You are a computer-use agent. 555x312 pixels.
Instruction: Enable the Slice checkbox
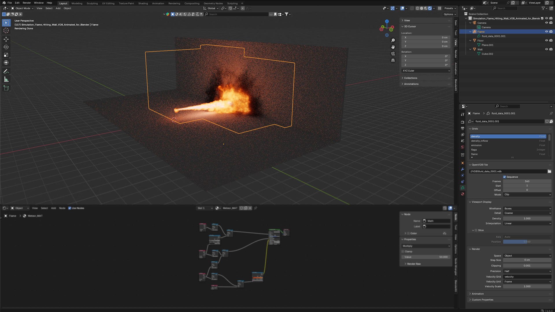tap(476, 230)
